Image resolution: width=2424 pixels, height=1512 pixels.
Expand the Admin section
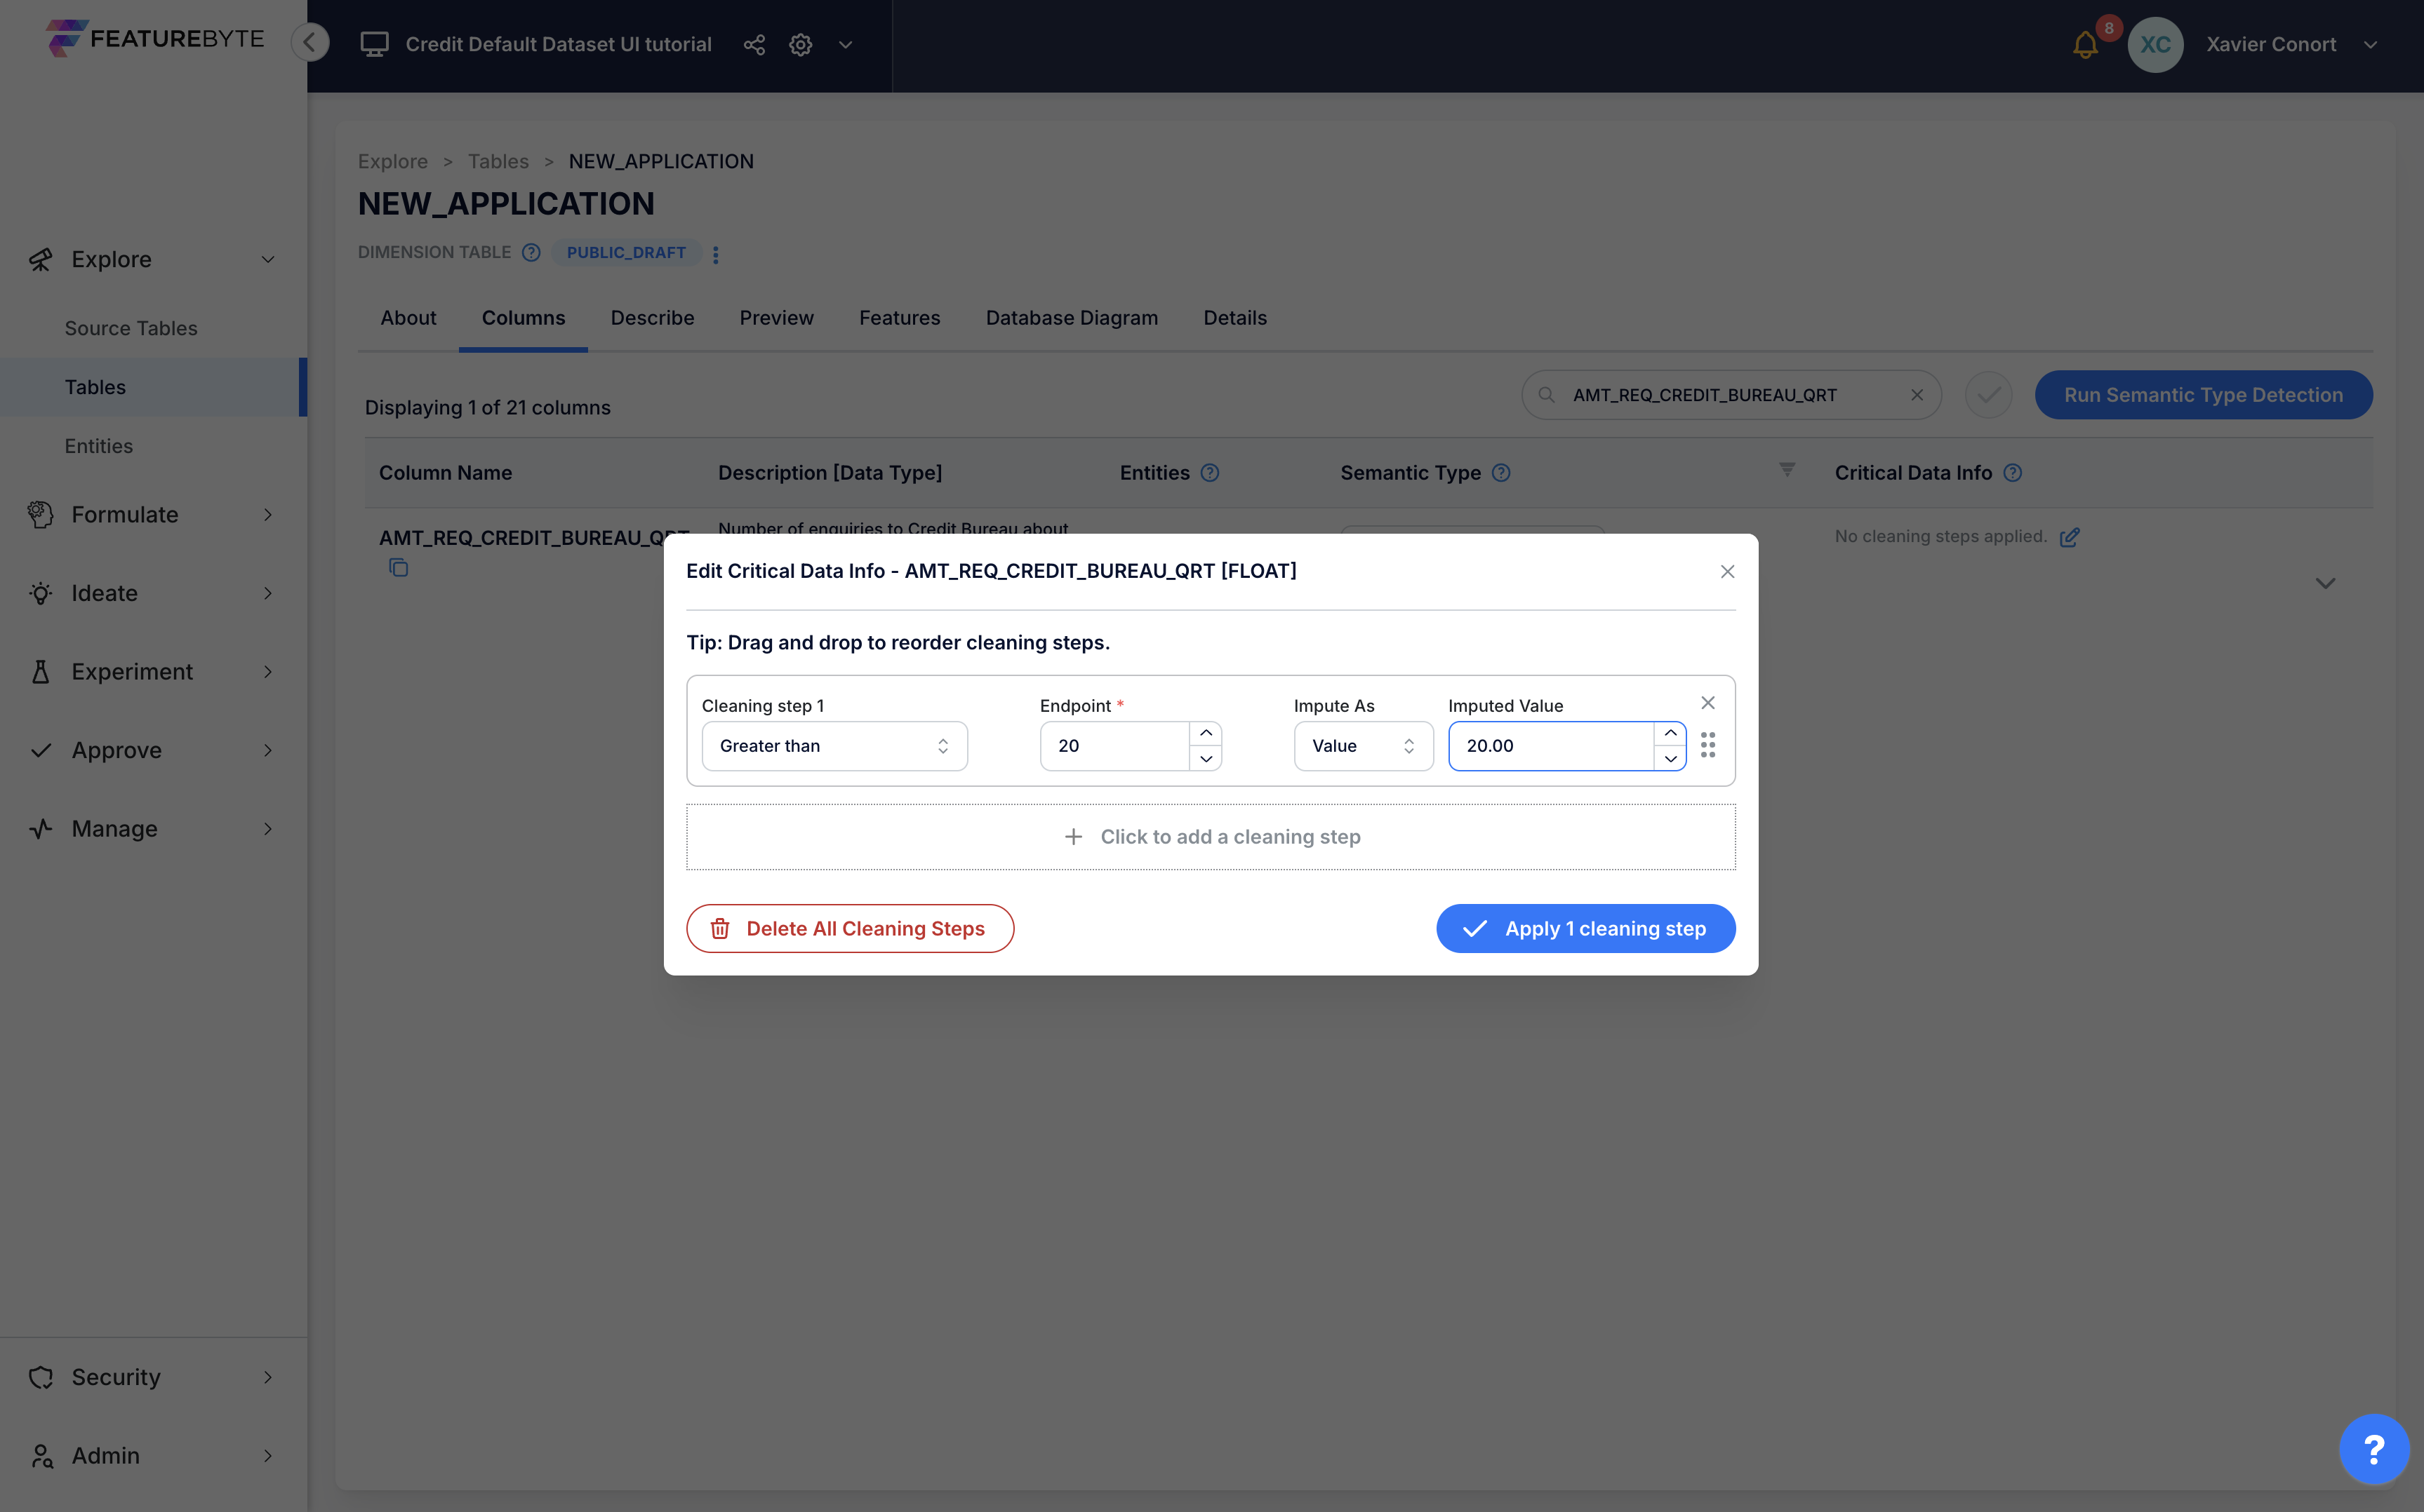click(x=267, y=1456)
